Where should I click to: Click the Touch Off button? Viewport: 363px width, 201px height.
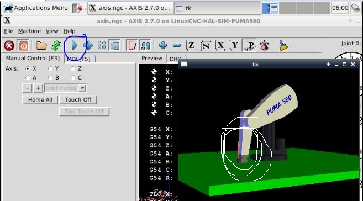pyautogui.click(x=78, y=100)
